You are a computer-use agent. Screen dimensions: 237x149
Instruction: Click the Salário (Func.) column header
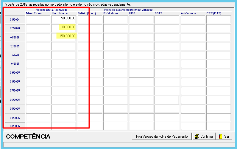[87, 13]
